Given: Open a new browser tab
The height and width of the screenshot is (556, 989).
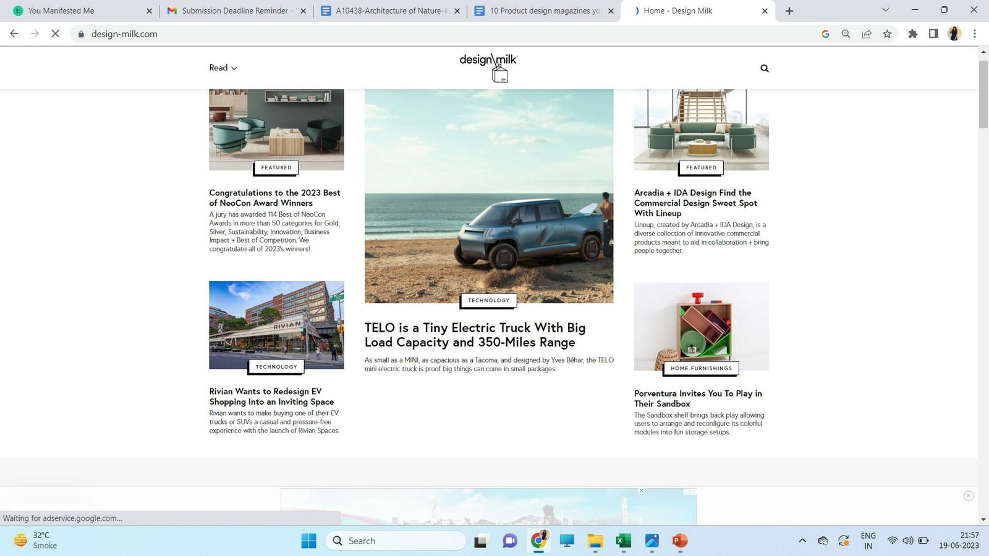Looking at the screenshot, I should point(789,11).
